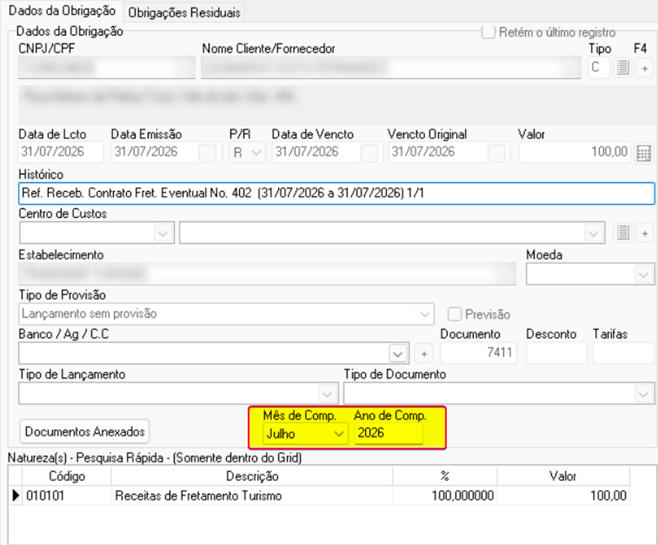Viewport: 658px width, 545px height.
Task: Open Mês de Comp. dropdown showing Julho
Action: point(339,434)
